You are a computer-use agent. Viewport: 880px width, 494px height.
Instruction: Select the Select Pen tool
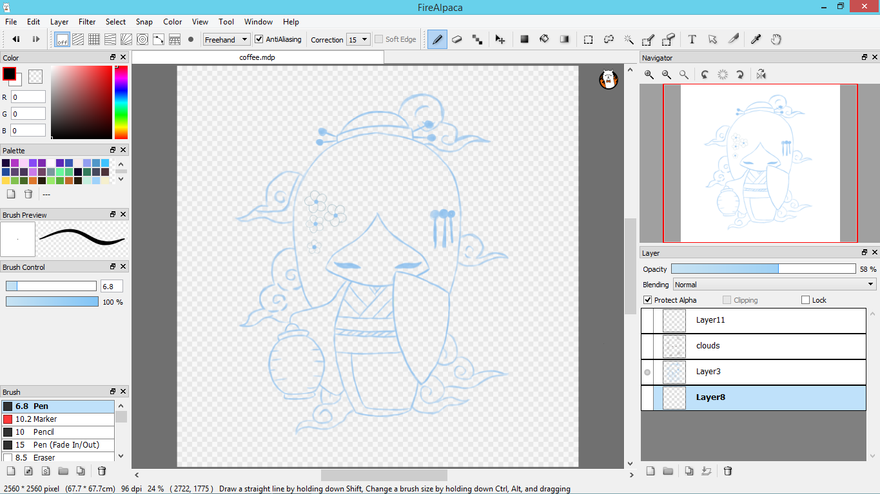pyautogui.click(x=649, y=39)
